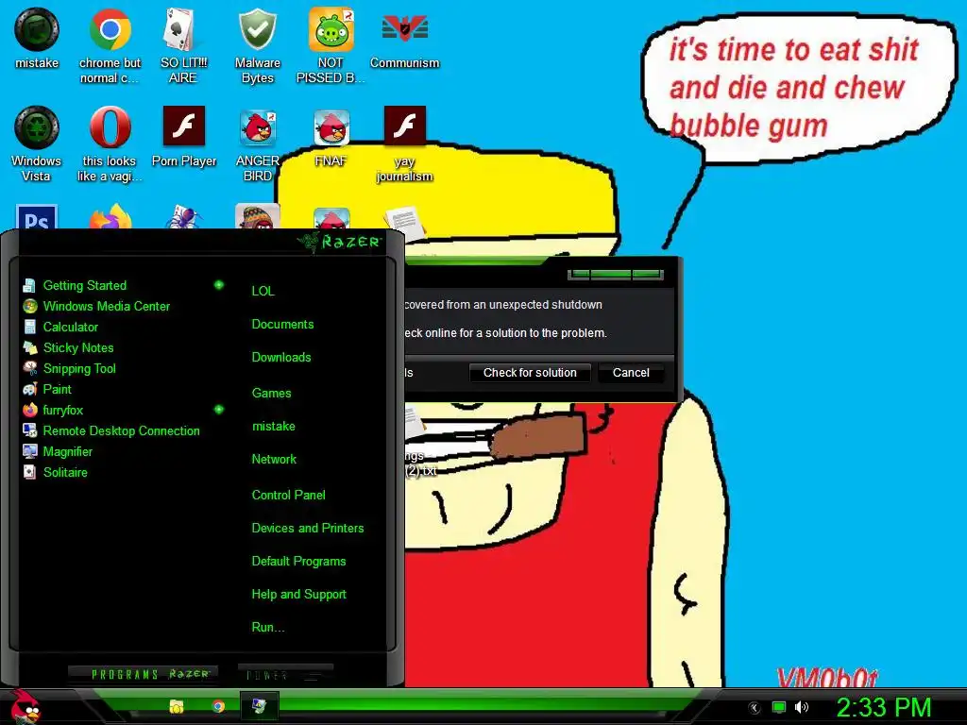Open the "NOT PISSED B…" green pig icon
Viewport: 967px width, 725px height.
point(331,45)
